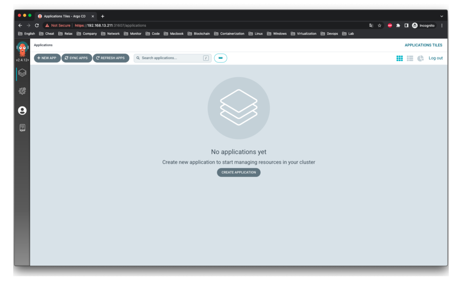Go back using browser back arrow
Screen dimensions: 462x285
(20, 26)
